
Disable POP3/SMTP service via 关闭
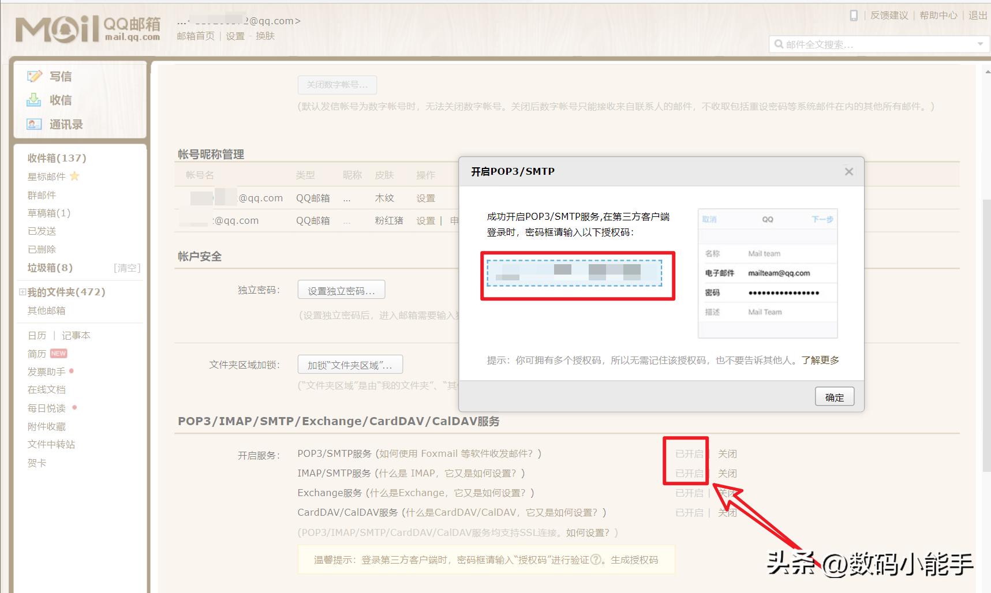pos(728,453)
